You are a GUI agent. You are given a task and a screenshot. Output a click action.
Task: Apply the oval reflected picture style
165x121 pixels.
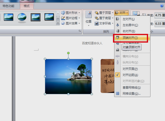[22, 17]
